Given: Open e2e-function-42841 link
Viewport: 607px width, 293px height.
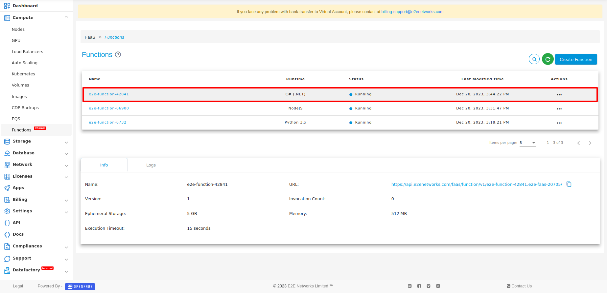Looking at the screenshot, I should (x=109, y=94).
